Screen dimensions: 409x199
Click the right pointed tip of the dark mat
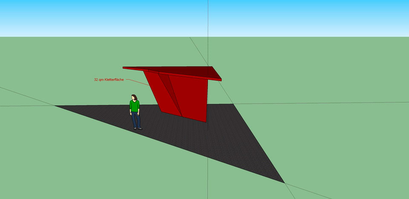[x=283, y=182]
